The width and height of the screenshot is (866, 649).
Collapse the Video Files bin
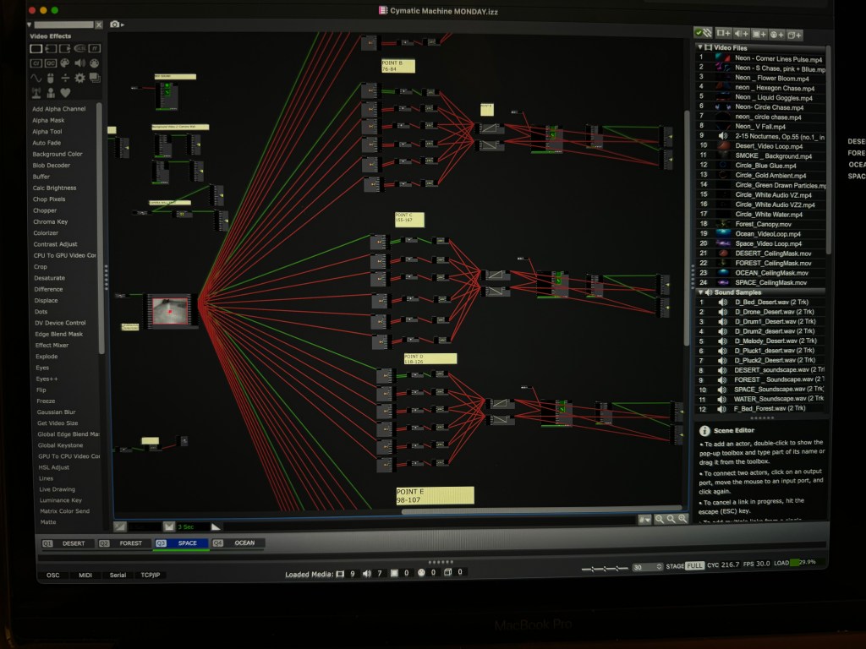tap(700, 47)
